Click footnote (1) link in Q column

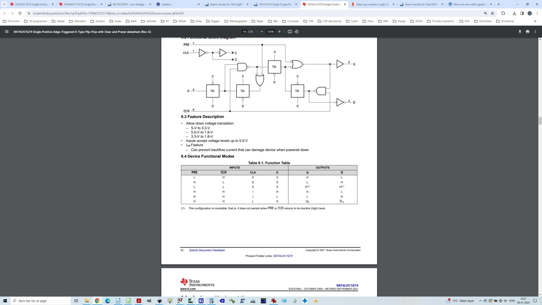(x=308, y=186)
